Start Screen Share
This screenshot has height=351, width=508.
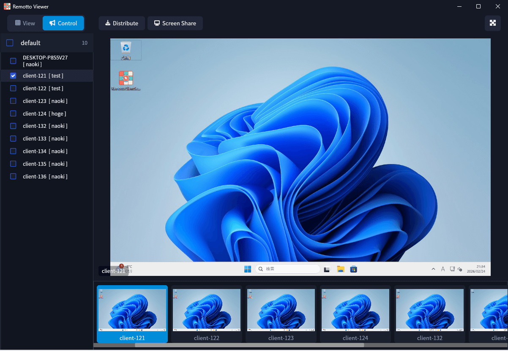coord(175,23)
